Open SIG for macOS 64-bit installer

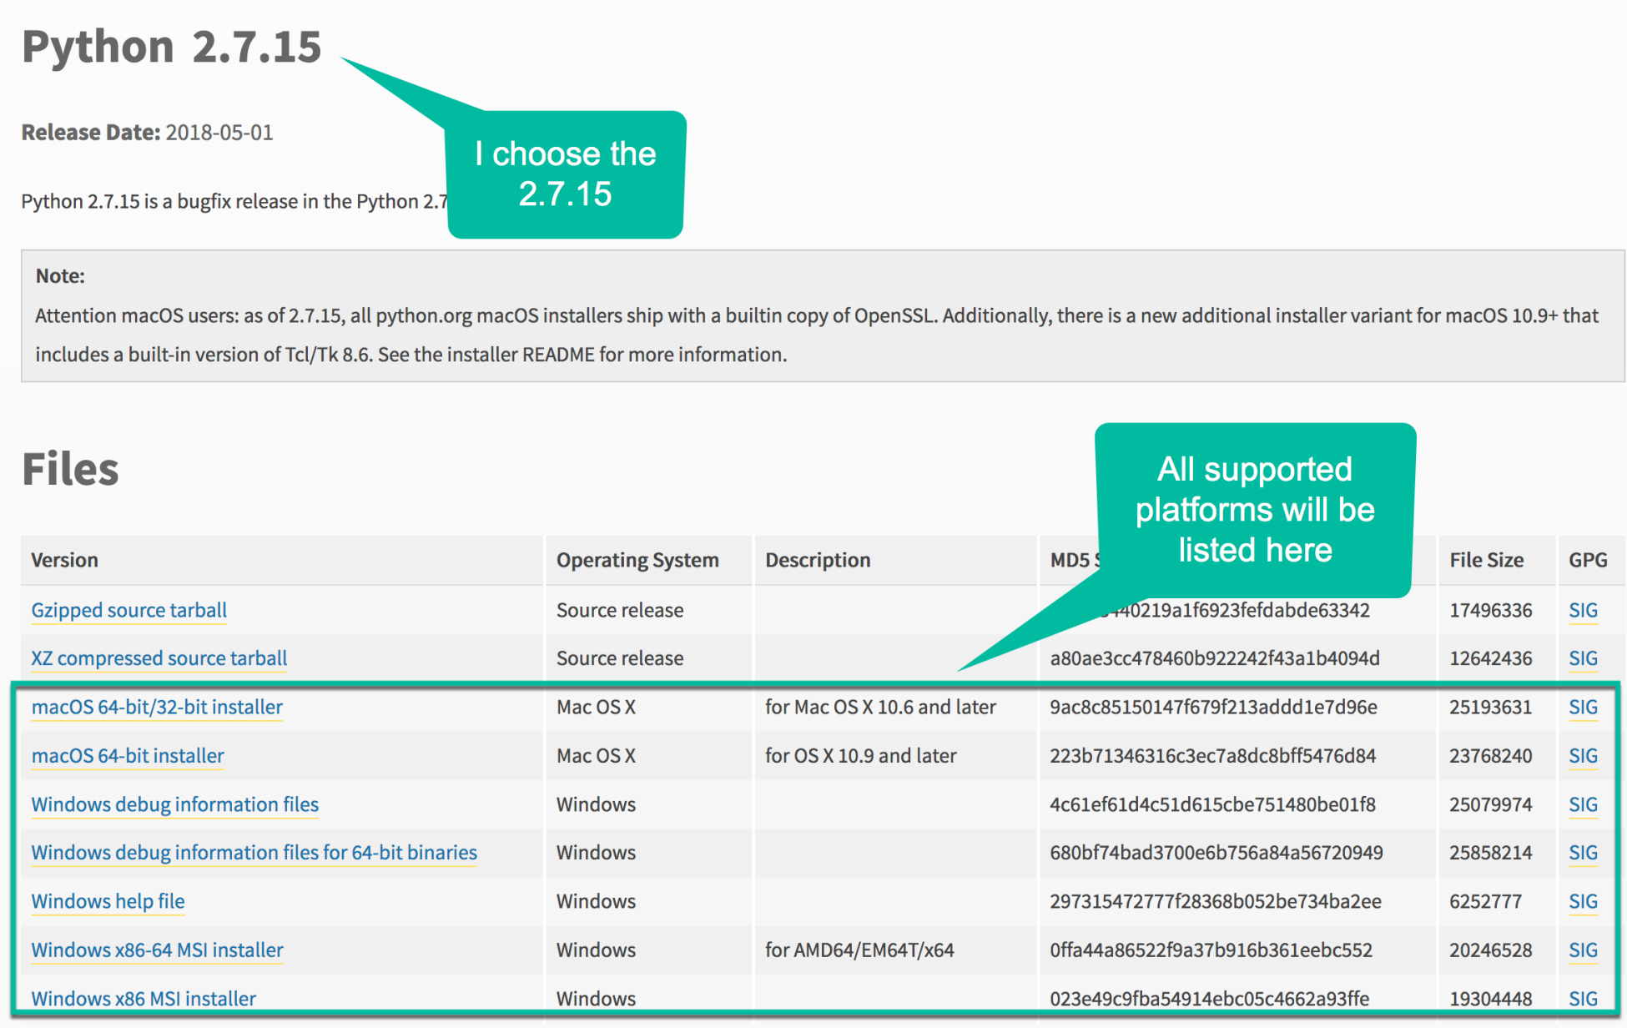pos(1583,755)
